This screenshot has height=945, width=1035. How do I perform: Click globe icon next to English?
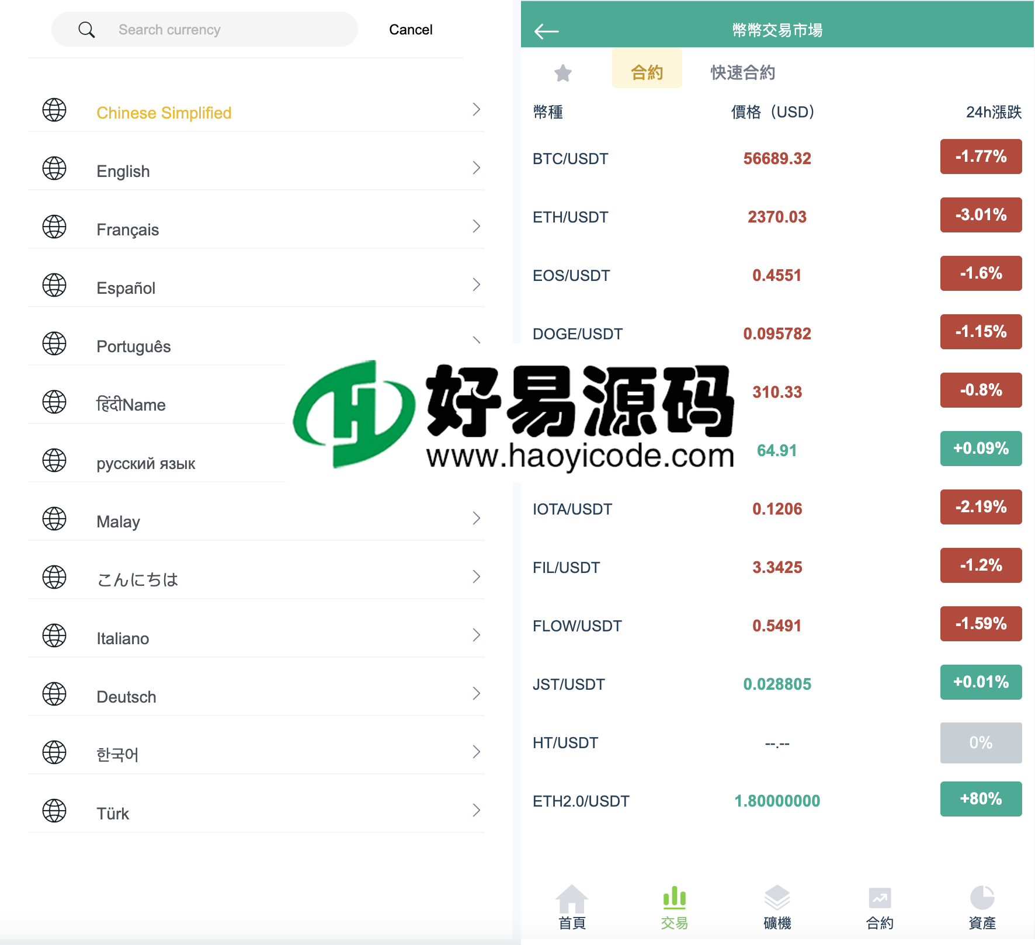54,168
